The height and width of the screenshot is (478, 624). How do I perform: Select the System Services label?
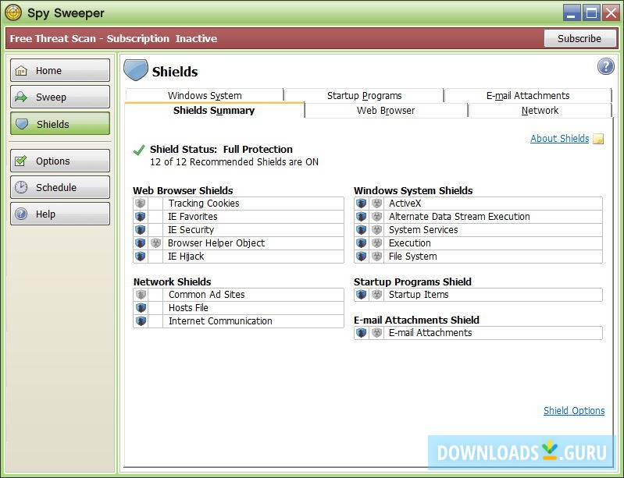(423, 230)
